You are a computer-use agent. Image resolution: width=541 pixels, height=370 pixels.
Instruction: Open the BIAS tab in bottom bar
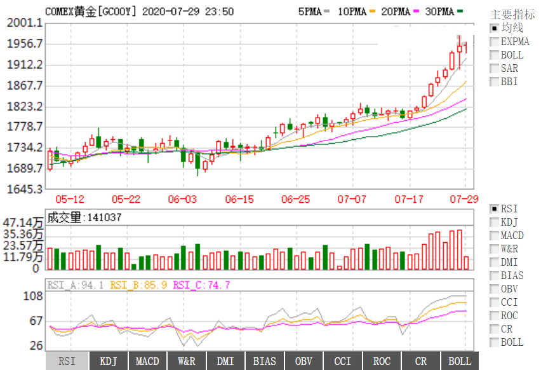click(x=264, y=361)
